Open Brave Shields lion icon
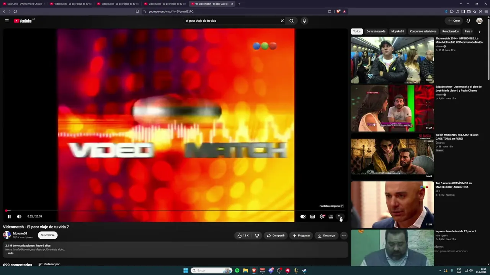The width and height of the screenshot is (490, 275). point(338,11)
